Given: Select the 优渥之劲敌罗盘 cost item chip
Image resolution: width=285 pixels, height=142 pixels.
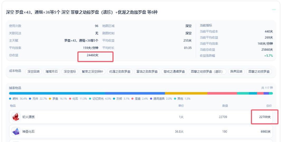Looking at the screenshot, I should point(120,72).
